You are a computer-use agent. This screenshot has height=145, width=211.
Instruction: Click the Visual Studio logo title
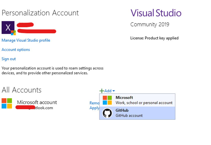(156, 13)
